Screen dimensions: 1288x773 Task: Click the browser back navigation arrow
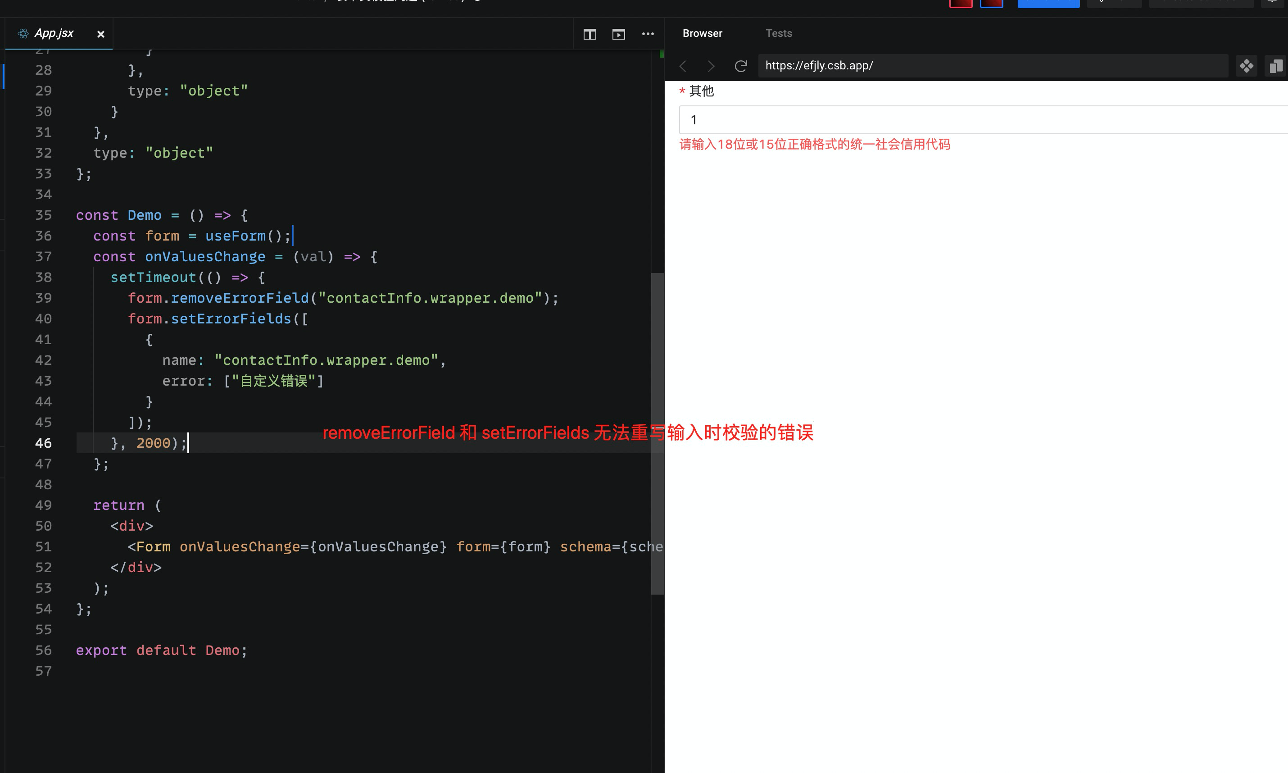tap(683, 66)
